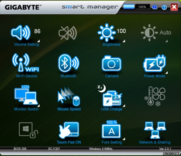Click the blue help question mark
181x156 pixels.
pos(164,7)
